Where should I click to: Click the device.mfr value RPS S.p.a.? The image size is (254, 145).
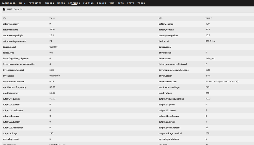tap(210, 41)
